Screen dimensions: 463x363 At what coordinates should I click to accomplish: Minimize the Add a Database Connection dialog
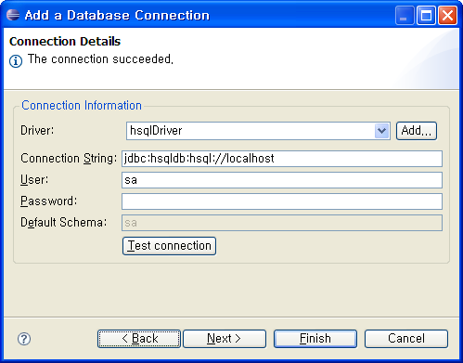point(405,15)
